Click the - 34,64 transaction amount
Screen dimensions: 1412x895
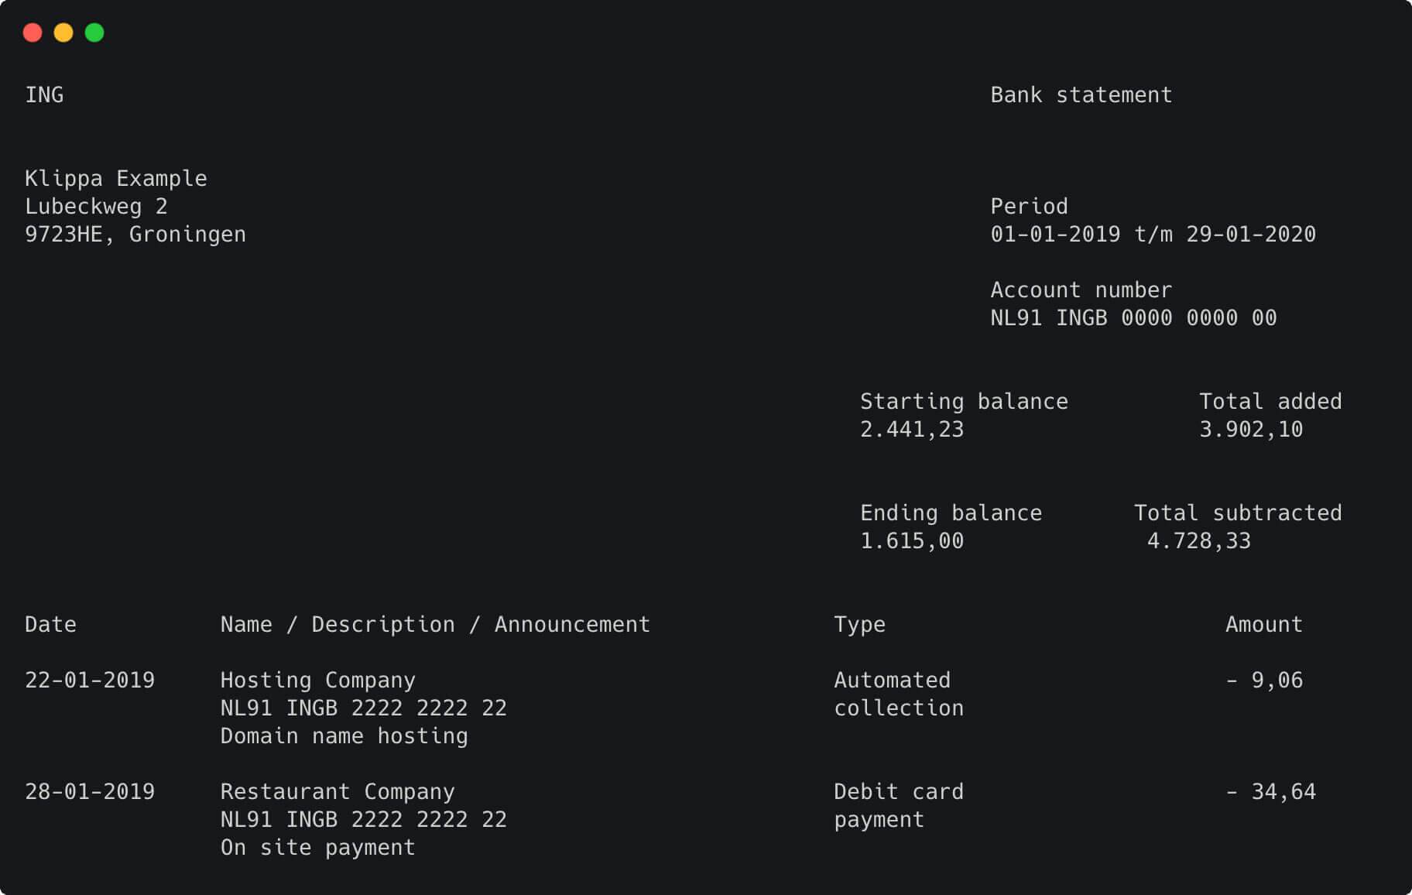pos(1270,792)
